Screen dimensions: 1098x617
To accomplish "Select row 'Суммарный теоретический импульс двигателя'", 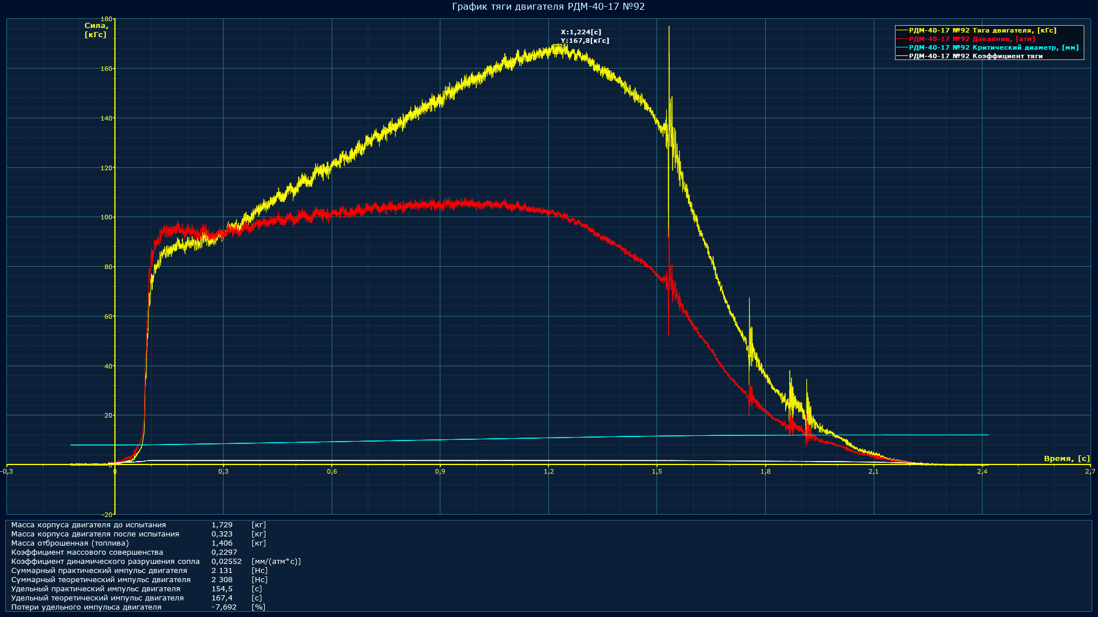I will click(140, 580).
